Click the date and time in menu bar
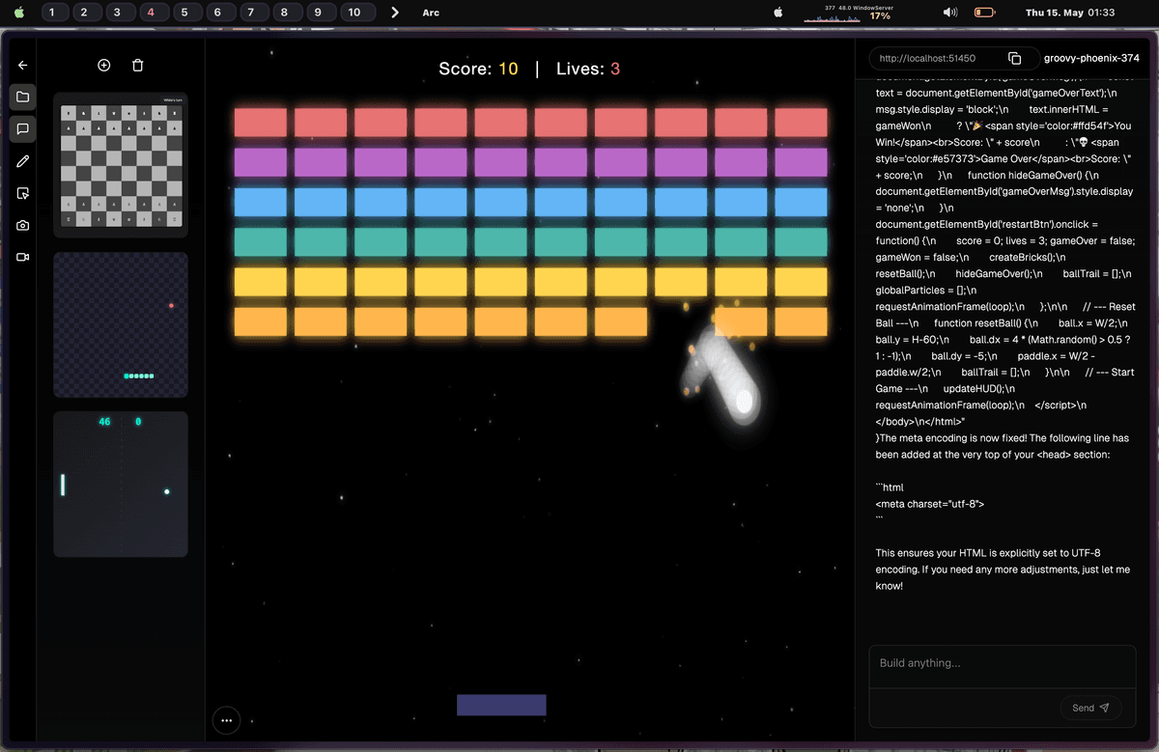This screenshot has height=752, width=1159. click(1070, 13)
